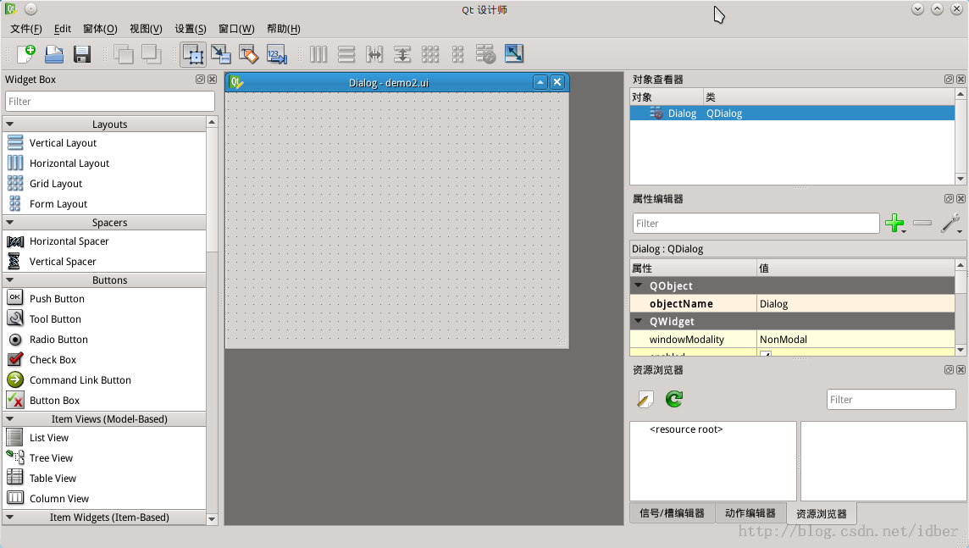Switch to Edit Signals/Slots mode
Viewport: 969px width, 548px height.
click(x=221, y=54)
